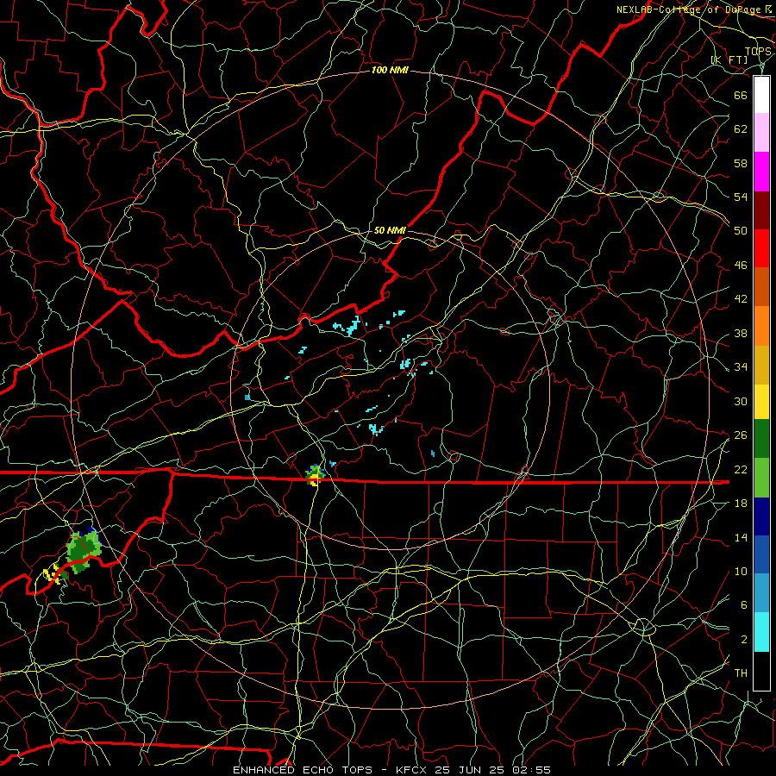Click the legend value "66"

tap(741, 95)
